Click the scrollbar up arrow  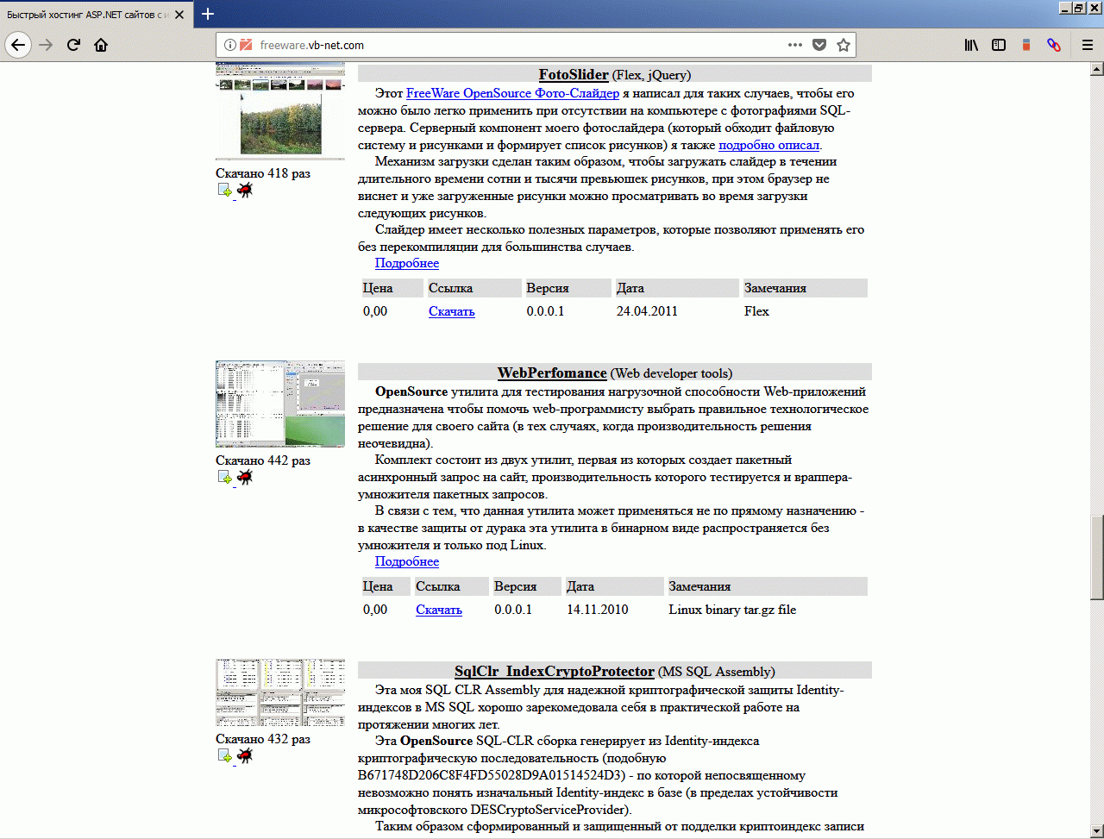pos(1097,71)
